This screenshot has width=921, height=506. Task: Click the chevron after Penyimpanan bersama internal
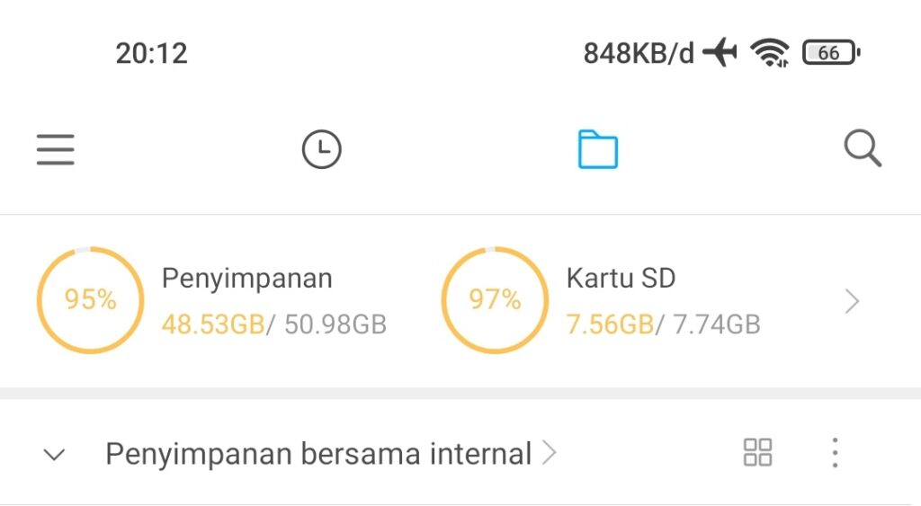click(x=549, y=453)
